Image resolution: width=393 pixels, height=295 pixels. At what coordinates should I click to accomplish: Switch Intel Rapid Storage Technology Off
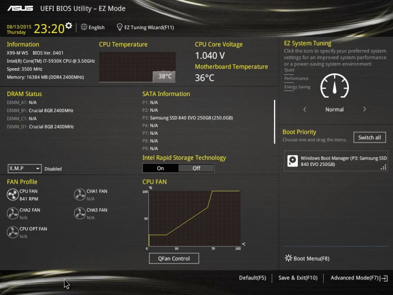[x=196, y=168]
